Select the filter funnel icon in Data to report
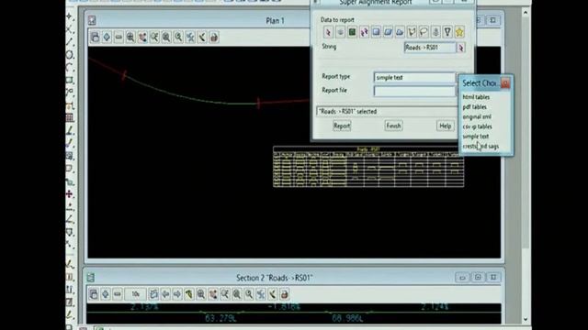The height and width of the screenshot is (330, 588). click(x=447, y=32)
